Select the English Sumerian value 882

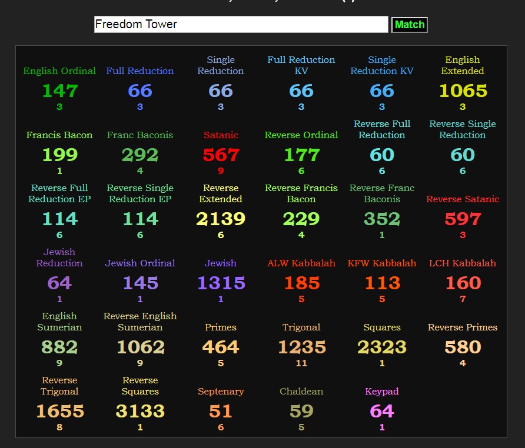[59, 347]
